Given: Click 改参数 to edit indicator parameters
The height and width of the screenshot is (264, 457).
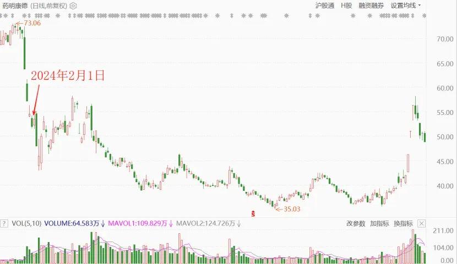Looking at the screenshot, I should 356,223.
